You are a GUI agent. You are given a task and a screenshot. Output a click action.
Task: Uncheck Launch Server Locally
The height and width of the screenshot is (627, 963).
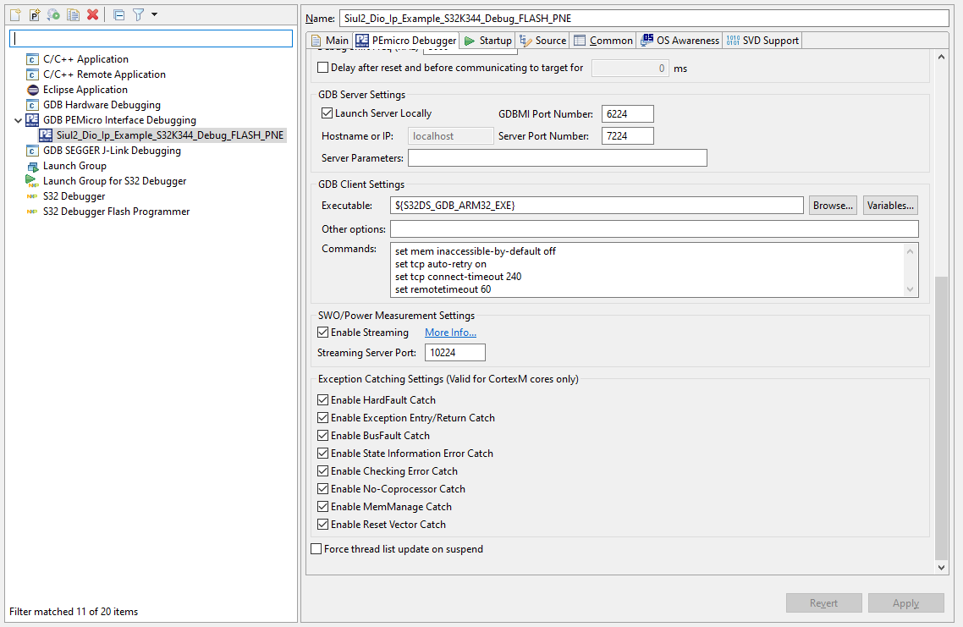tap(322, 113)
